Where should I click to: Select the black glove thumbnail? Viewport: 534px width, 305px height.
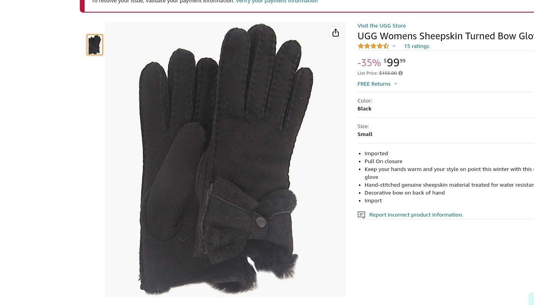pyautogui.click(x=95, y=45)
